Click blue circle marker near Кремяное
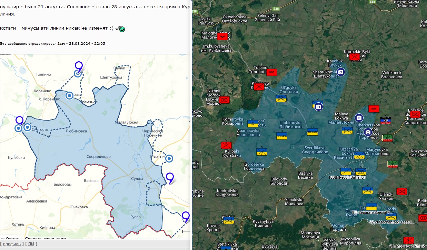 point(70,95)
